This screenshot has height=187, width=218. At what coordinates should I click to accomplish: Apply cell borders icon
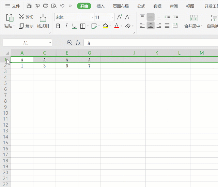(x=83, y=26)
